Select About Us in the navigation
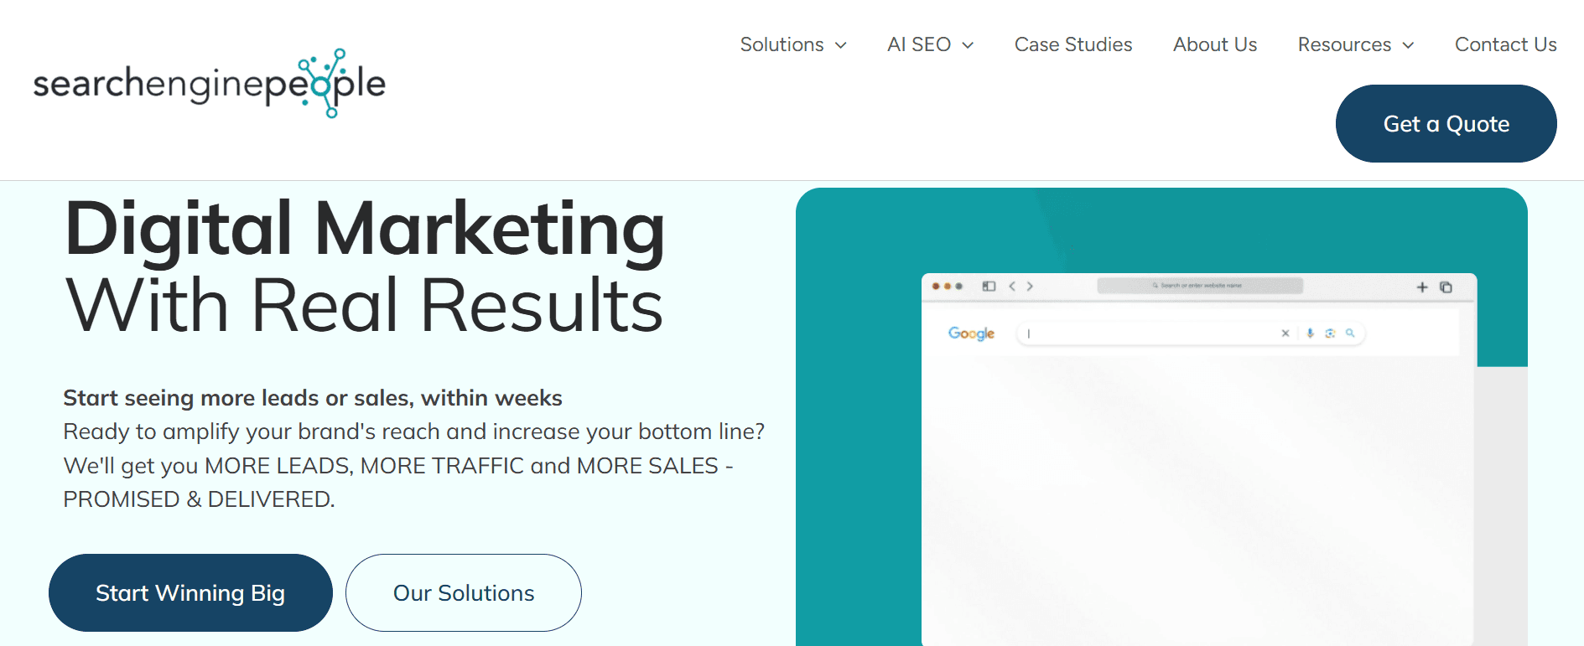 tap(1214, 44)
